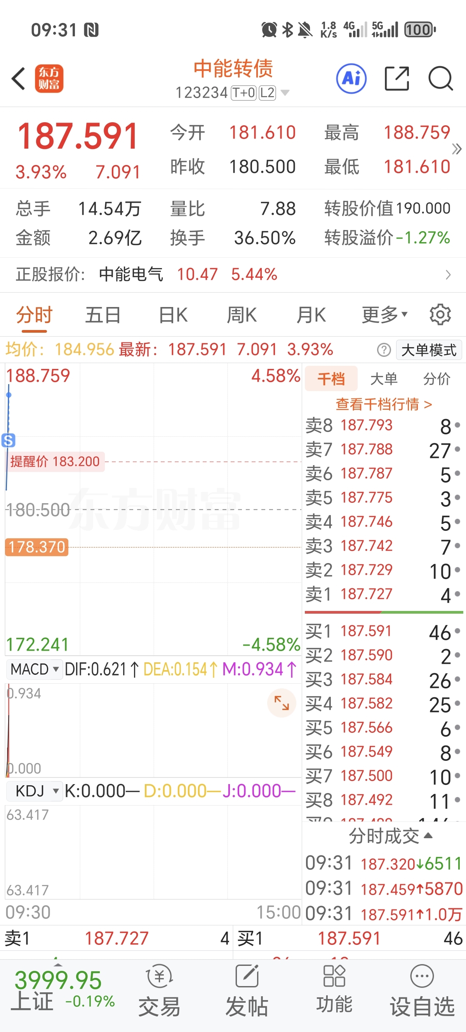
Task: Tap the bottom bar 卖1 187.727 quote
Action: pos(116,938)
